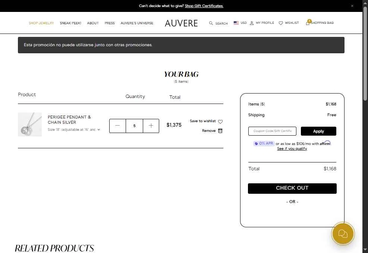368x253 pixels.
Task: Click the Save to wishlist text
Action: pyautogui.click(x=202, y=121)
